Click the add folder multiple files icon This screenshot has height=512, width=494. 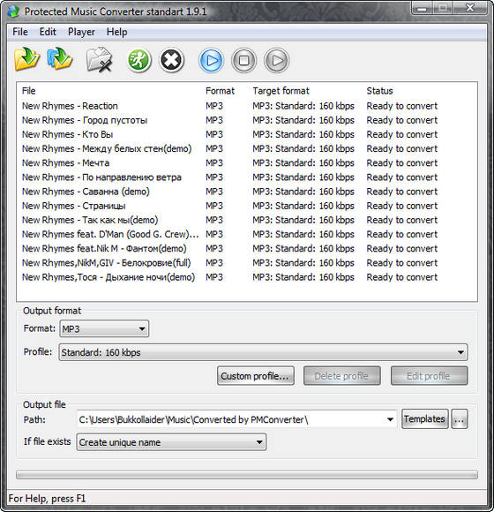click(x=59, y=59)
